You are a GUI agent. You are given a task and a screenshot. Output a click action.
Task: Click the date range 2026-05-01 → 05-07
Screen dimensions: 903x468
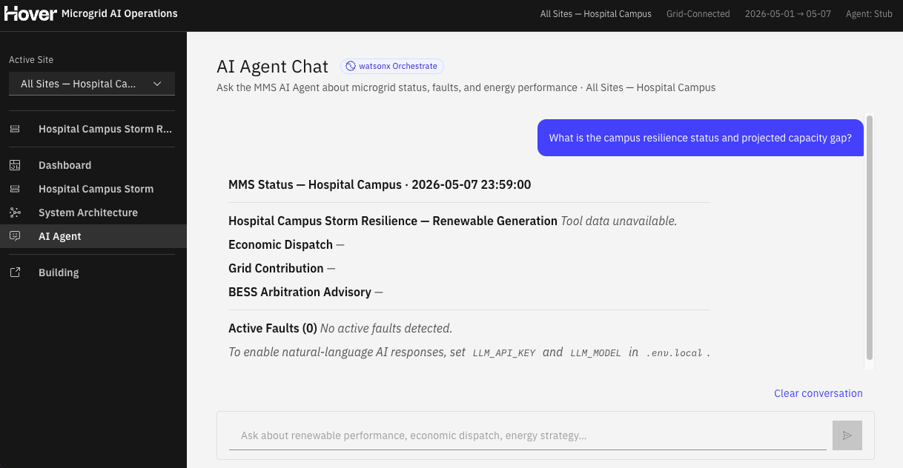(787, 13)
